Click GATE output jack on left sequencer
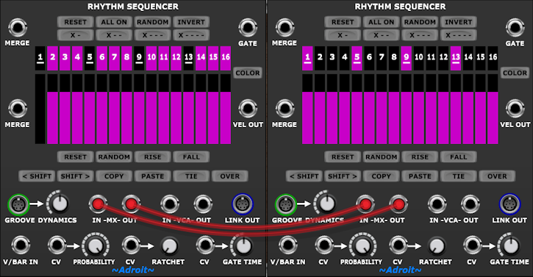 pos(248,27)
